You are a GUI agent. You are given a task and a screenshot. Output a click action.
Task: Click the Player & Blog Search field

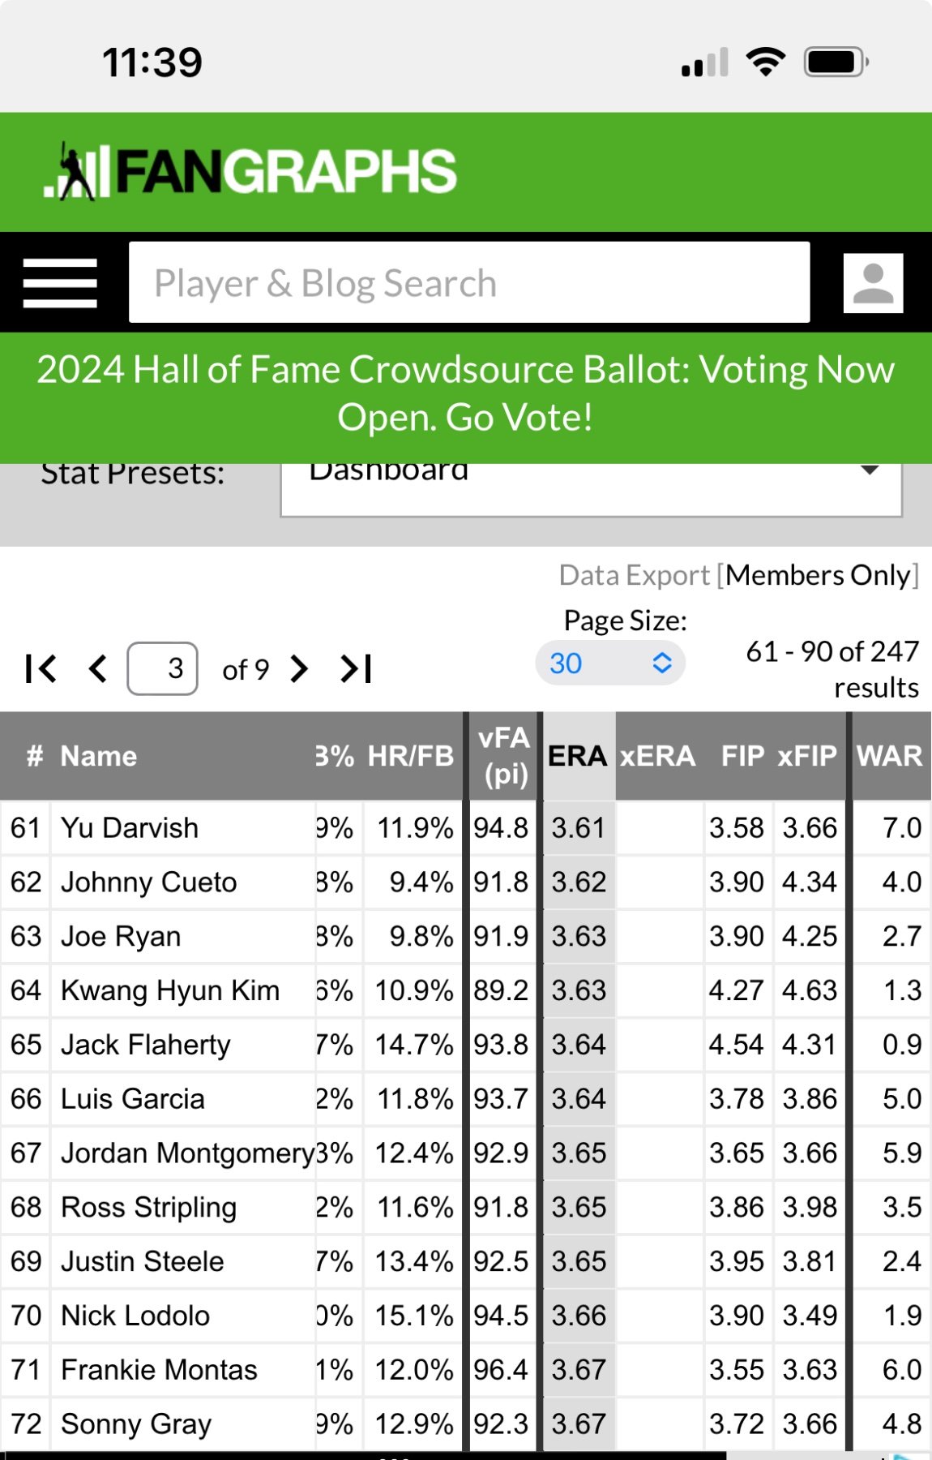(469, 283)
